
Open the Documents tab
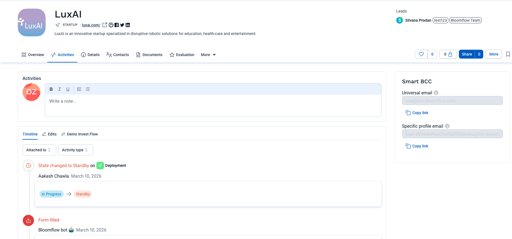coord(149,55)
